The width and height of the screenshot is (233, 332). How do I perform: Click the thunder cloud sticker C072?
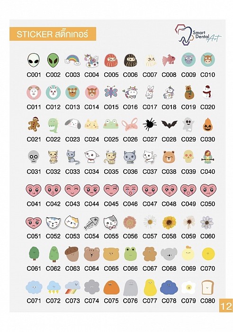click(53, 287)
